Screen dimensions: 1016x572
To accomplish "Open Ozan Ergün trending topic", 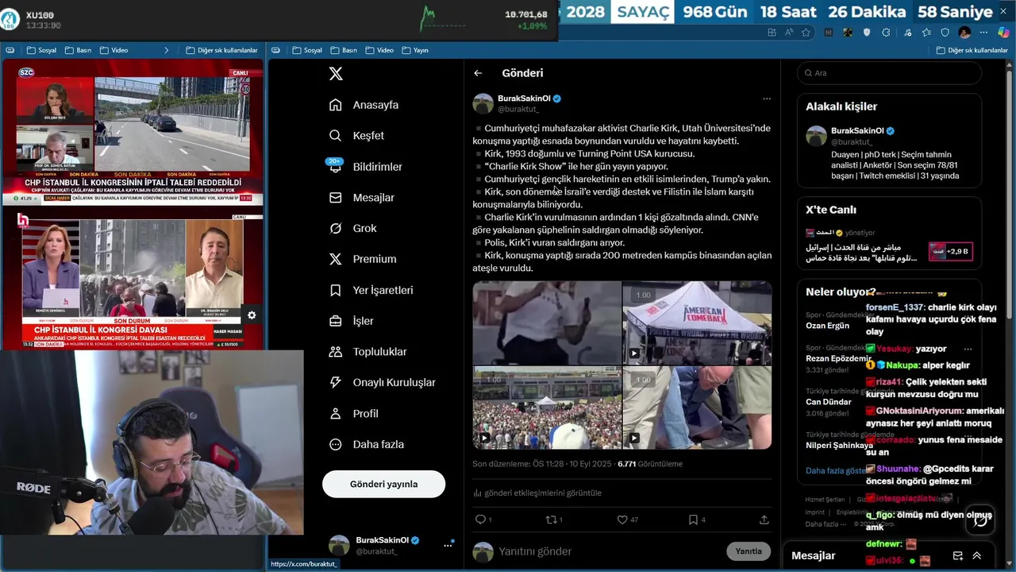I will pyautogui.click(x=827, y=326).
